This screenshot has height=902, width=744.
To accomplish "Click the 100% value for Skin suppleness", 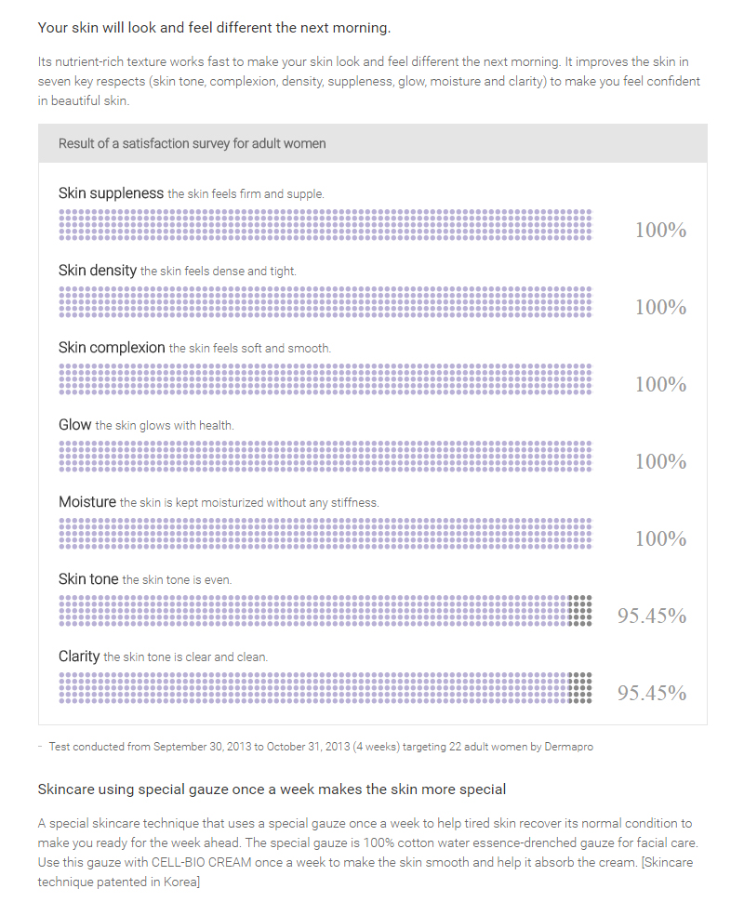I will pyautogui.click(x=660, y=230).
